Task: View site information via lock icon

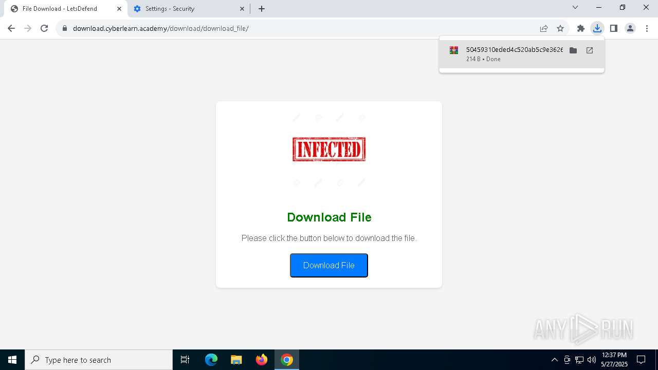Action: (65, 28)
